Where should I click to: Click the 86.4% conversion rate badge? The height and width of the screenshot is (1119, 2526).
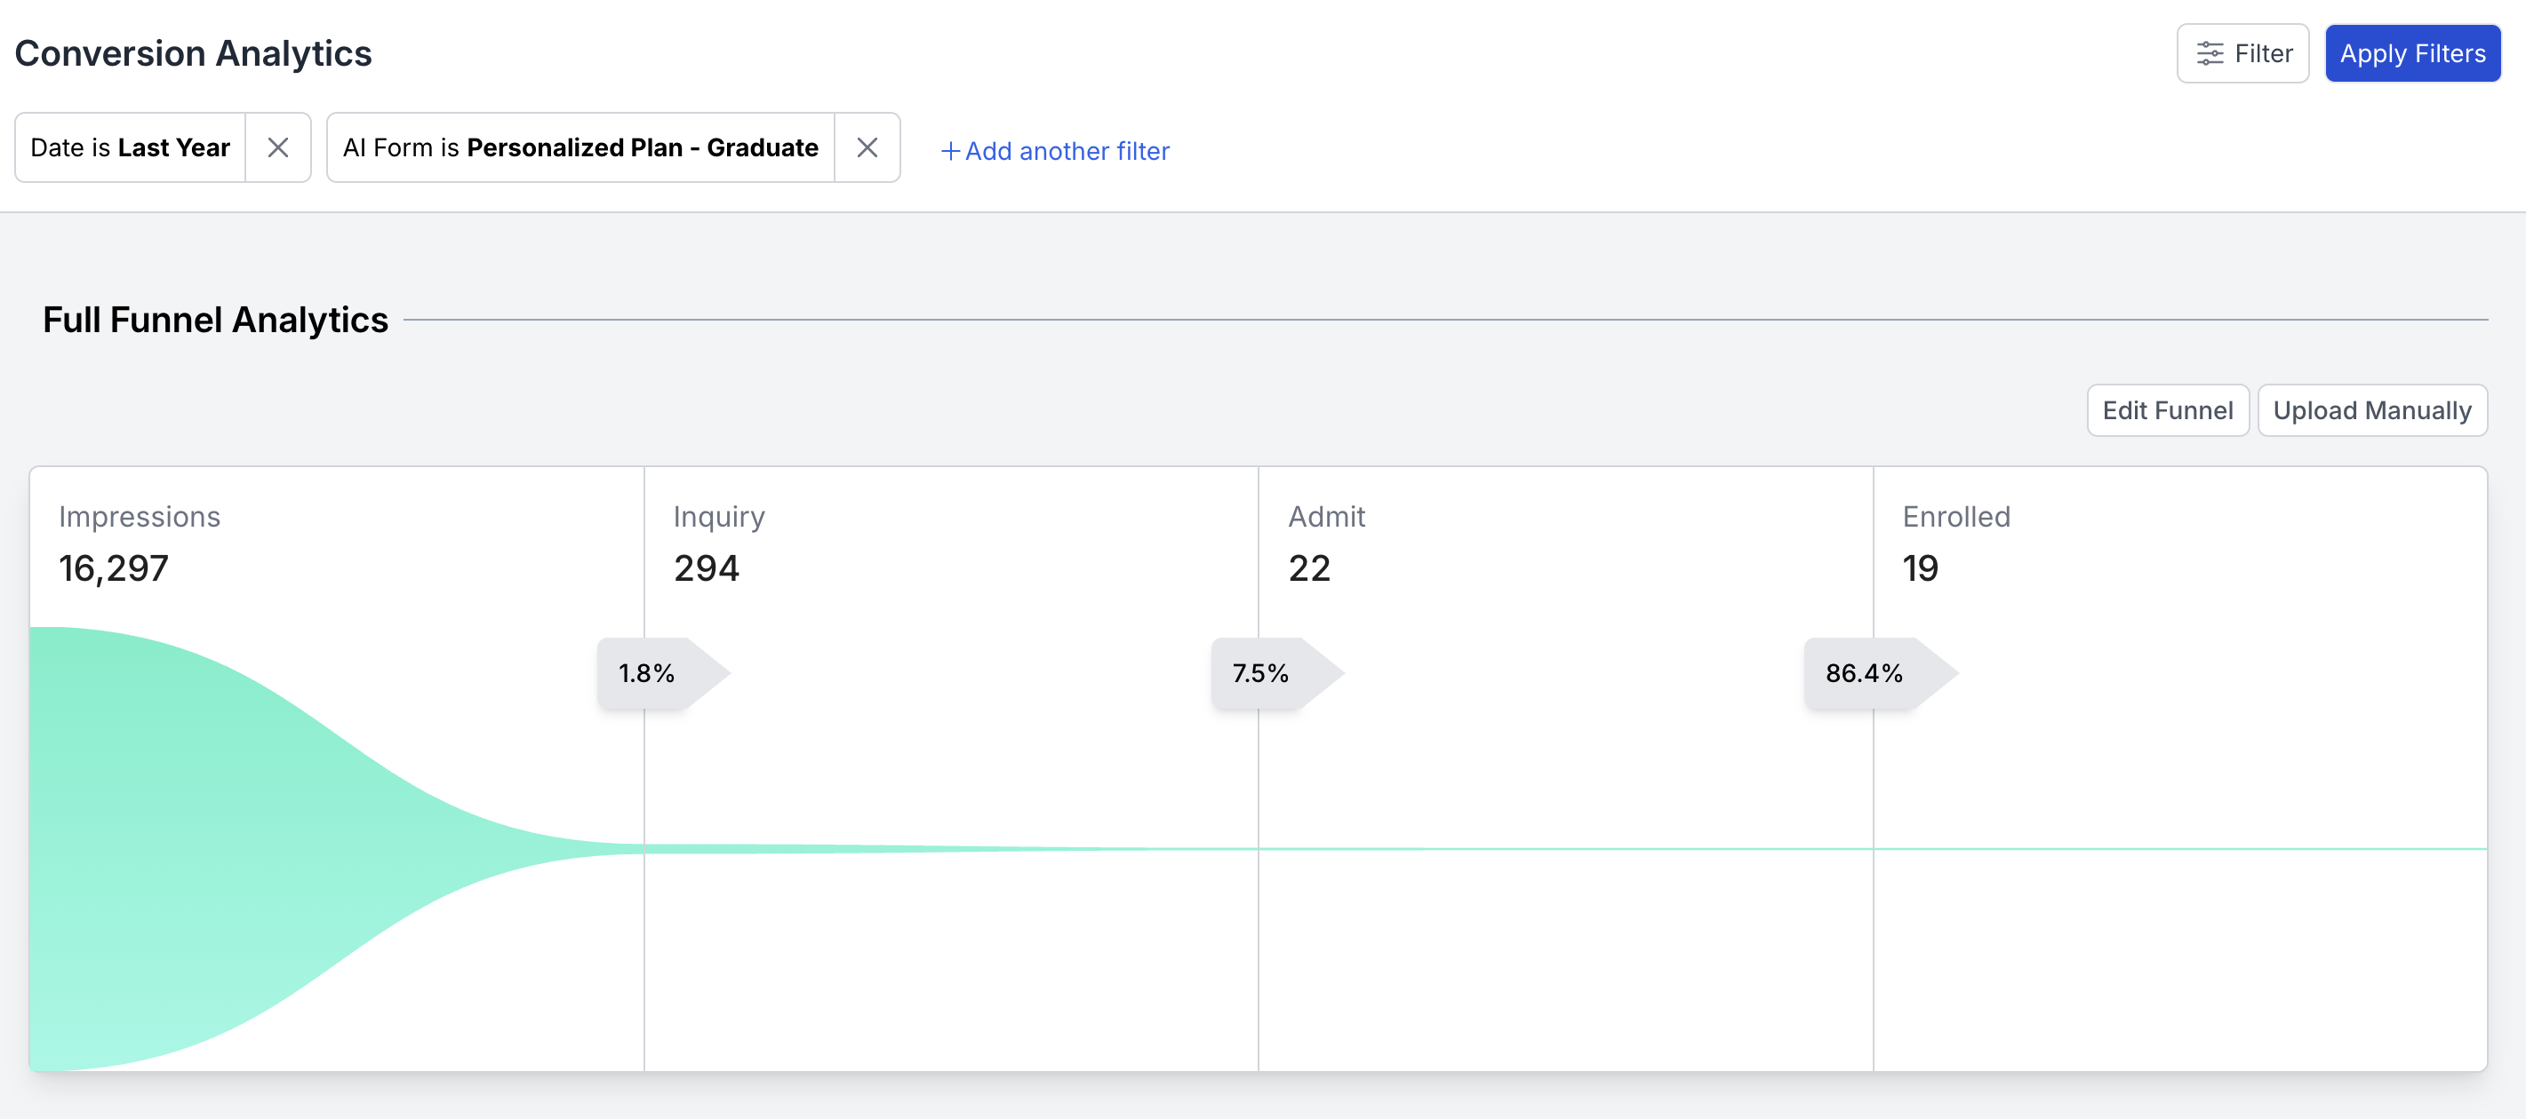1863,673
